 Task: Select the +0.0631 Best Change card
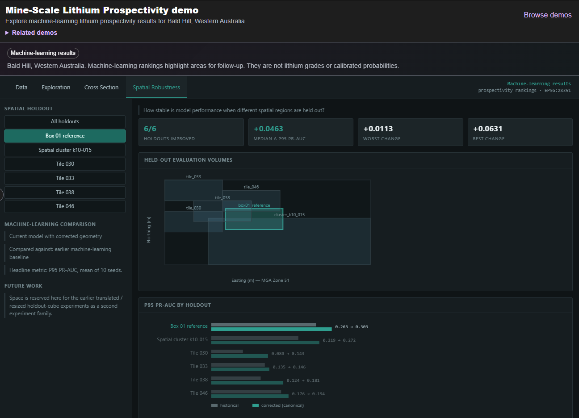(520, 132)
